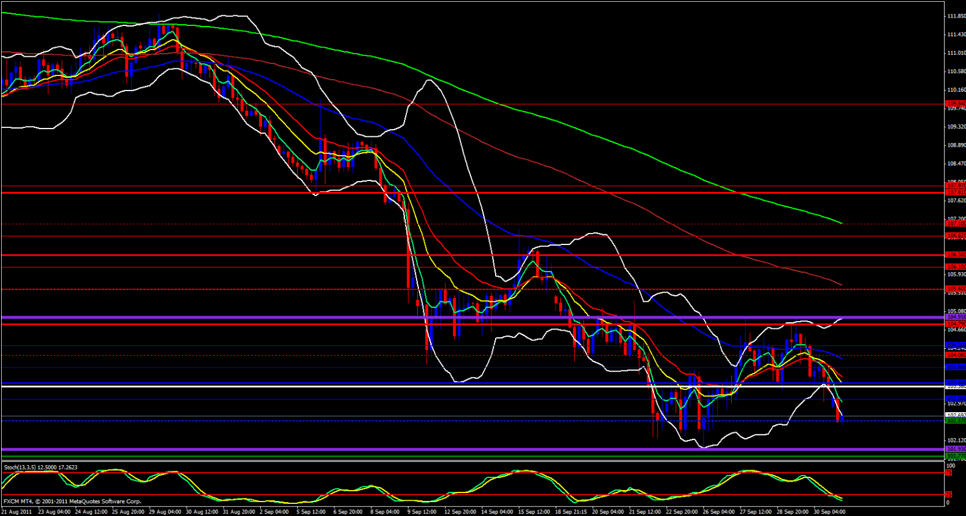Select the purple 104.950 price tag
This screenshot has width=966, height=516.
955,317
